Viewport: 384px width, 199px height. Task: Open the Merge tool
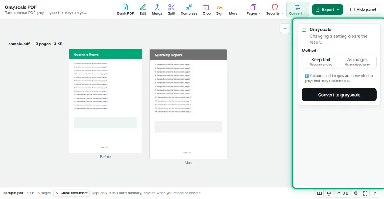pyautogui.click(x=157, y=10)
